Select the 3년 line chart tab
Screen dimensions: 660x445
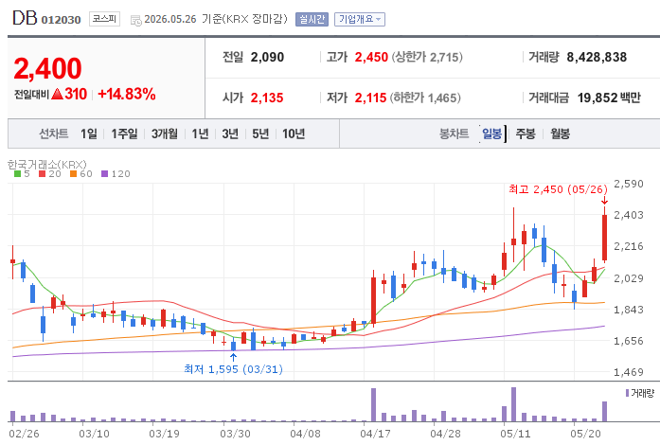tap(230, 133)
